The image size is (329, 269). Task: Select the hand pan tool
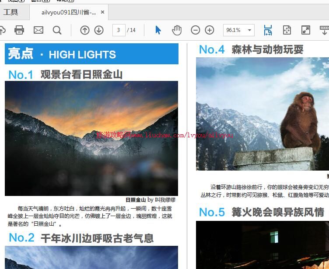point(177,30)
